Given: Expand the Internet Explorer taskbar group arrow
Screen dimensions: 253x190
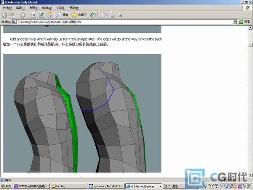Looking at the screenshot, I should (160, 186).
